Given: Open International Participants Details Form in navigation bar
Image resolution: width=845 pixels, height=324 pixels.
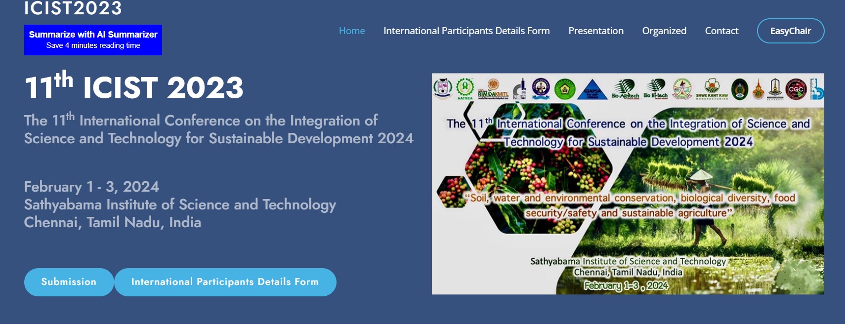Looking at the screenshot, I should point(466,31).
